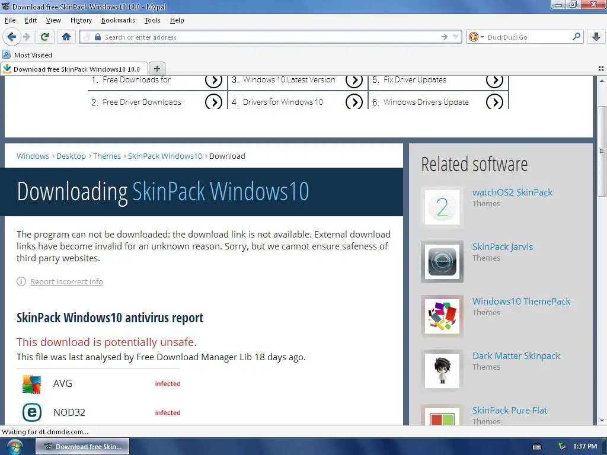Click arrow beside Free Downloads for
This screenshot has height=455, width=607.
click(x=213, y=80)
